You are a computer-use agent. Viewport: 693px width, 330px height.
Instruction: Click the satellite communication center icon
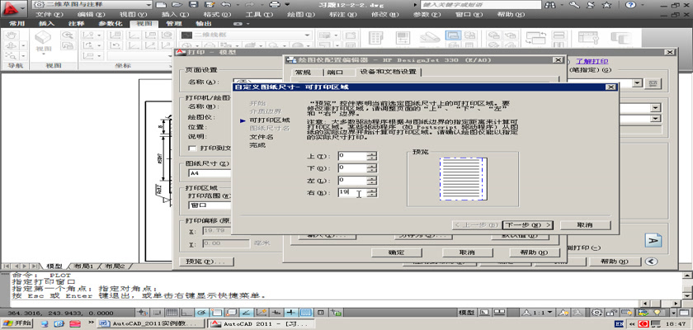pos(590,5)
